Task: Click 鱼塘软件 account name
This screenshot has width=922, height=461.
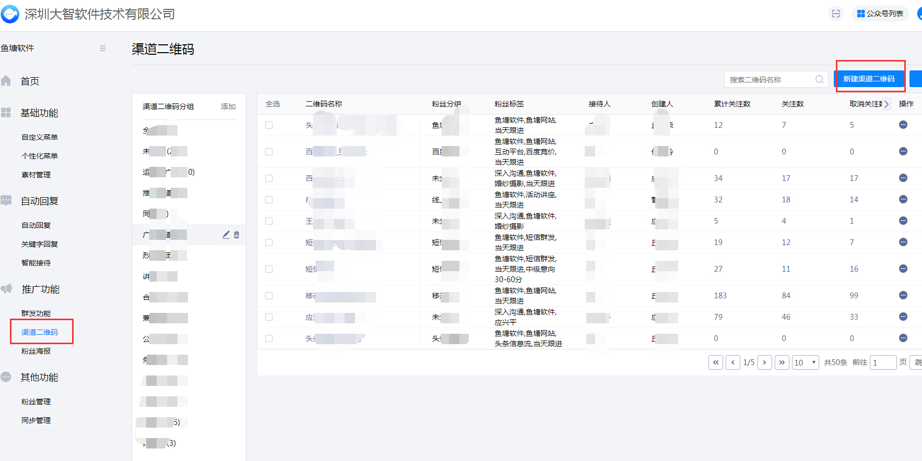Action: coord(17,48)
